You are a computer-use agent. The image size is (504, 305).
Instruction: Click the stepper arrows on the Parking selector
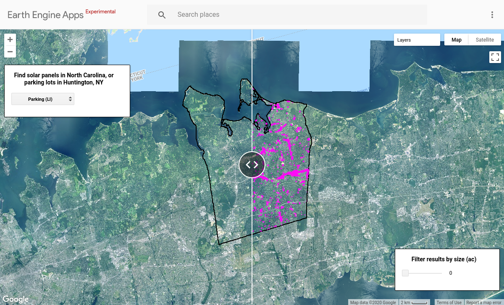click(70, 99)
